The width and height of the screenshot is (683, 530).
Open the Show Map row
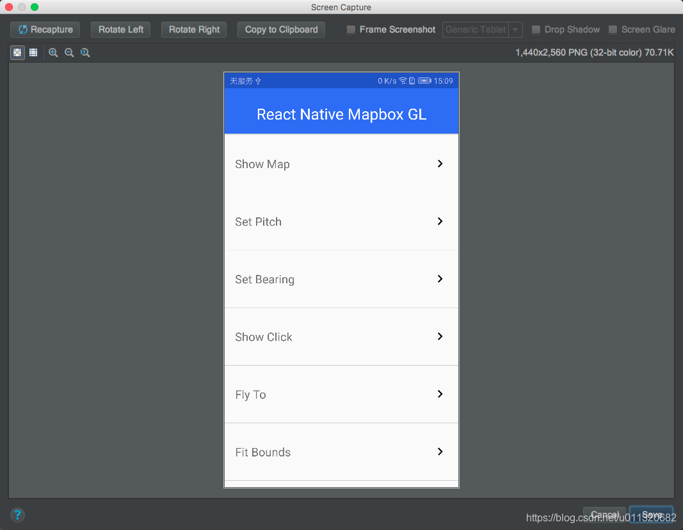click(x=342, y=164)
